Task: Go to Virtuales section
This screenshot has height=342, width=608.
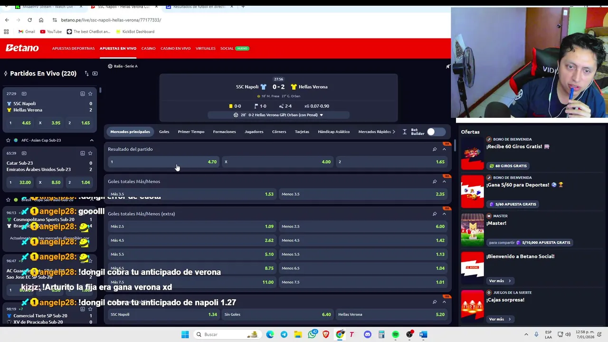Action: (x=205, y=48)
